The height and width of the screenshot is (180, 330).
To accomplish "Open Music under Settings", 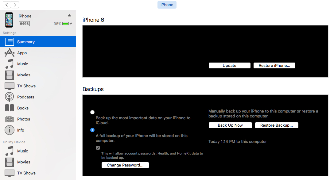I will coord(38,64).
